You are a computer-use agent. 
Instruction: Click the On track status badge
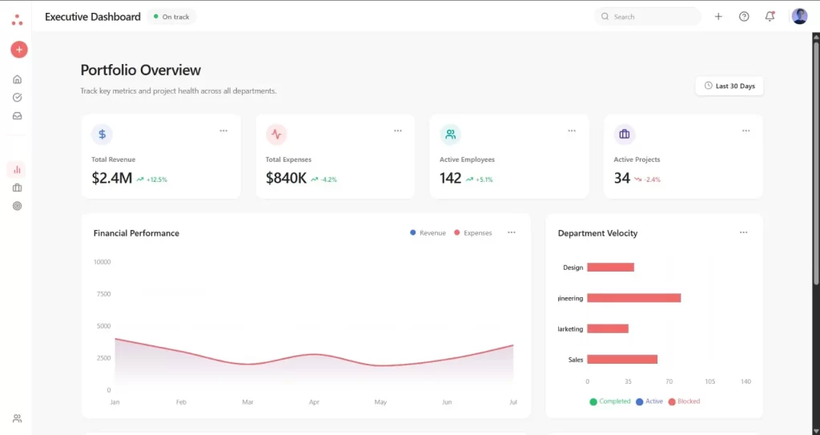(x=171, y=17)
